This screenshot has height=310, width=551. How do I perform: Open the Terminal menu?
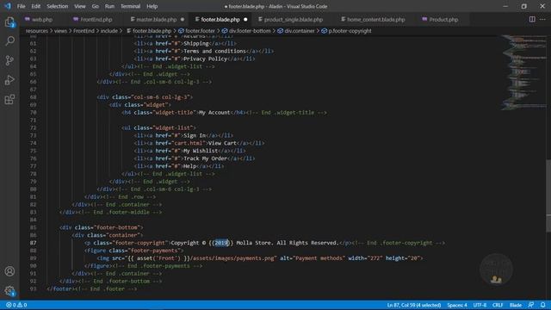coord(130,6)
